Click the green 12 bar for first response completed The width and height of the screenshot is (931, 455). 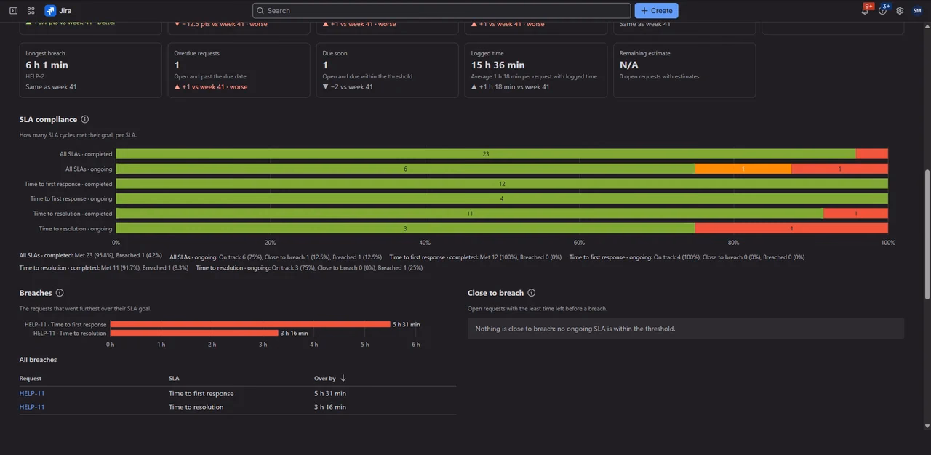pyautogui.click(x=502, y=184)
